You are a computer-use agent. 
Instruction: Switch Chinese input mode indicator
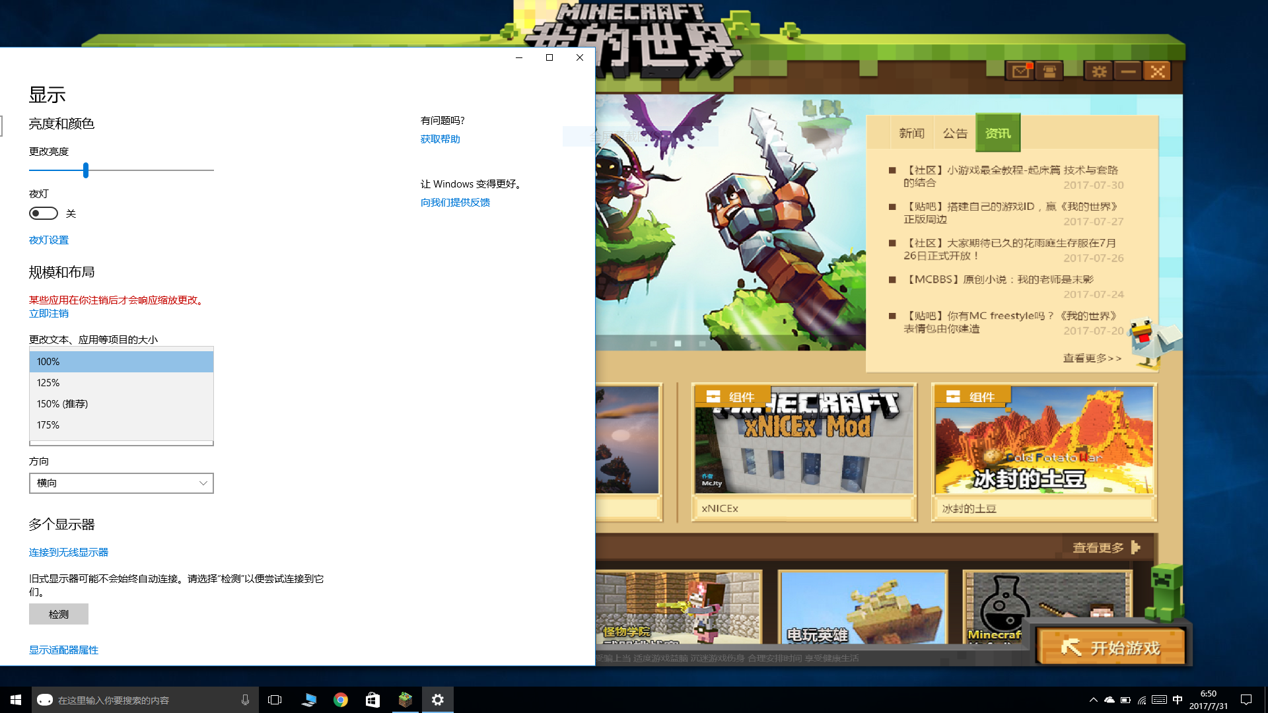pos(1178,700)
